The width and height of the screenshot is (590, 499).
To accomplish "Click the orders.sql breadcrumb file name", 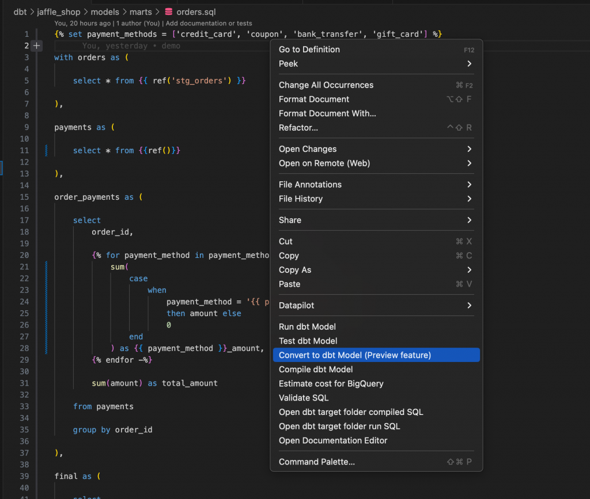I will (x=196, y=12).
